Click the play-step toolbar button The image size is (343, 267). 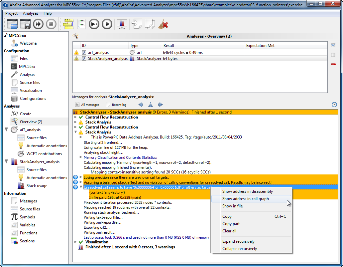pyautogui.click(x=94, y=24)
